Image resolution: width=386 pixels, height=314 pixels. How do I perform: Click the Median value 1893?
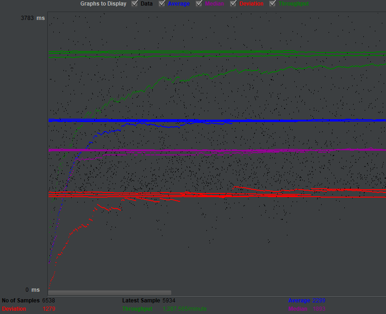tap(319, 309)
